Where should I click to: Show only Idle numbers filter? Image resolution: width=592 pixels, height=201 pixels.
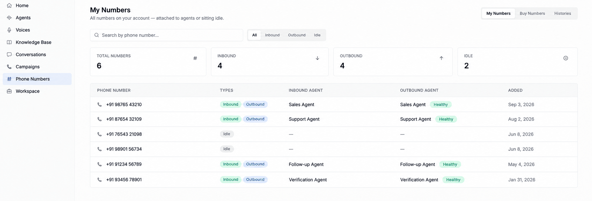point(317,35)
